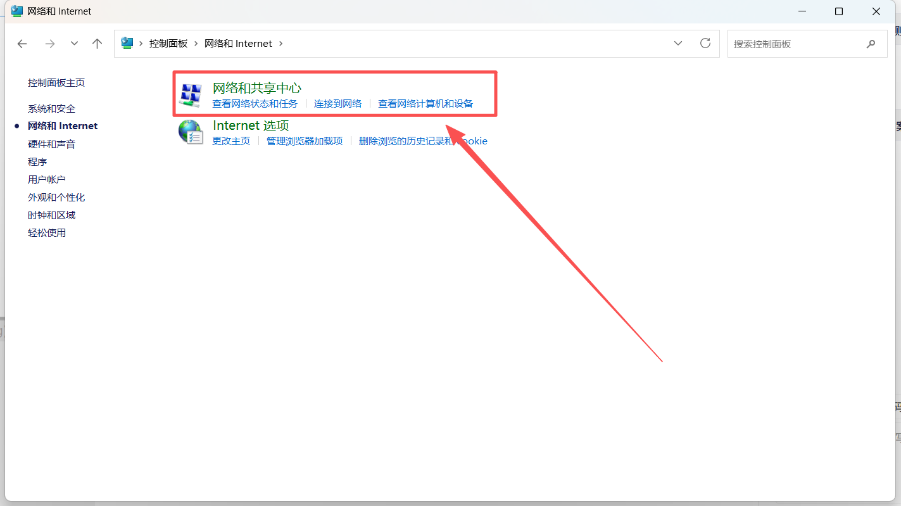Click 连接到网络 link

[338, 104]
